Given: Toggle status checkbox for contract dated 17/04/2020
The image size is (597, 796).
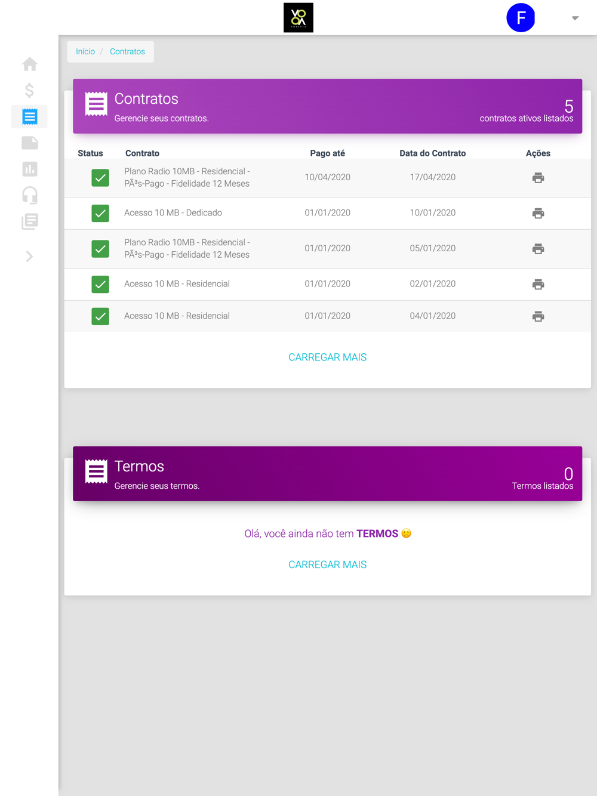Looking at the screenshot, I should 100,178.
